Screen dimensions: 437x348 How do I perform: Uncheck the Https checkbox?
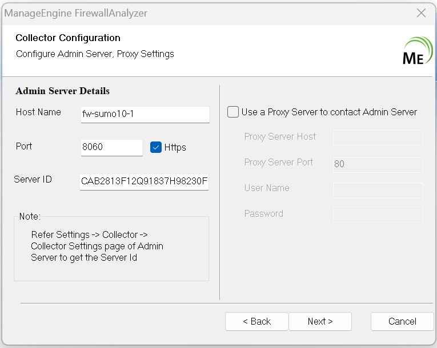(156, 147)
